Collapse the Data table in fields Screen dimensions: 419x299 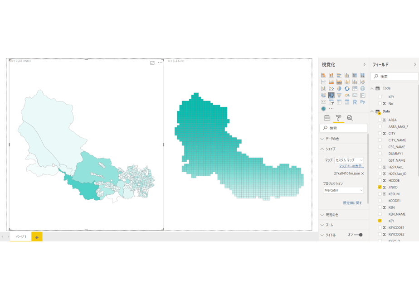(372, 111)
